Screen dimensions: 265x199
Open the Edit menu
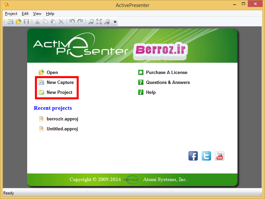25,14
